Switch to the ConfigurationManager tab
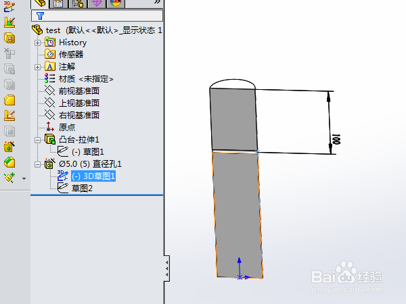 tap(78, 3)
